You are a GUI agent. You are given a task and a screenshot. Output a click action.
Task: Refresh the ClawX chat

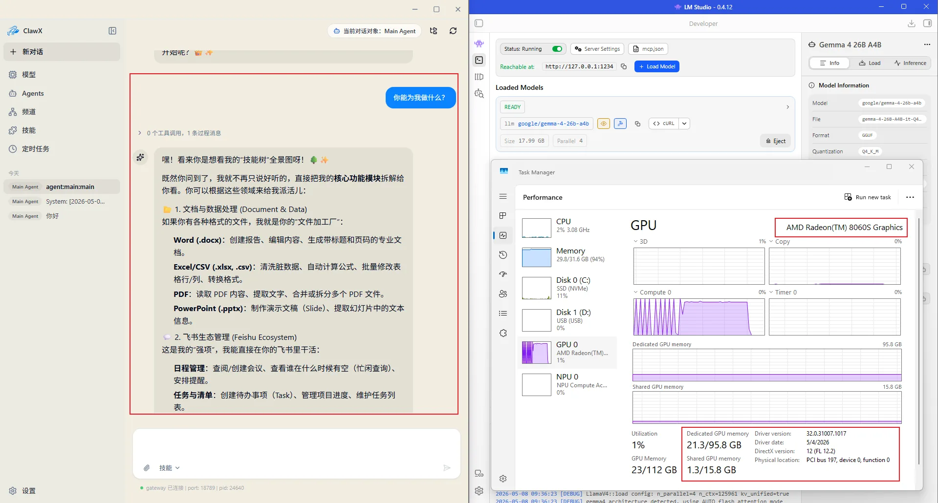point(453,31)
